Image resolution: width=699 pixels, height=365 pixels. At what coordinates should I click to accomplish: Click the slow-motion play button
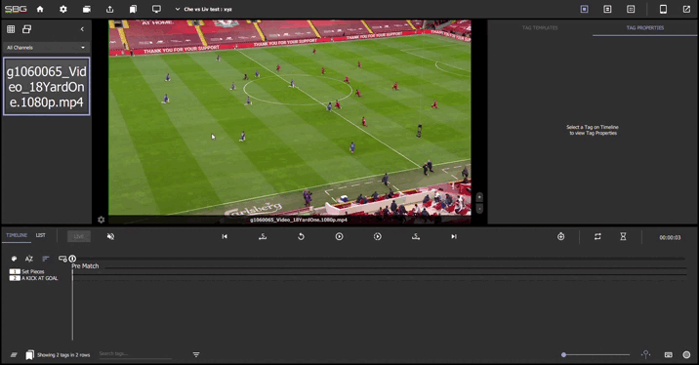pos(378,236)
